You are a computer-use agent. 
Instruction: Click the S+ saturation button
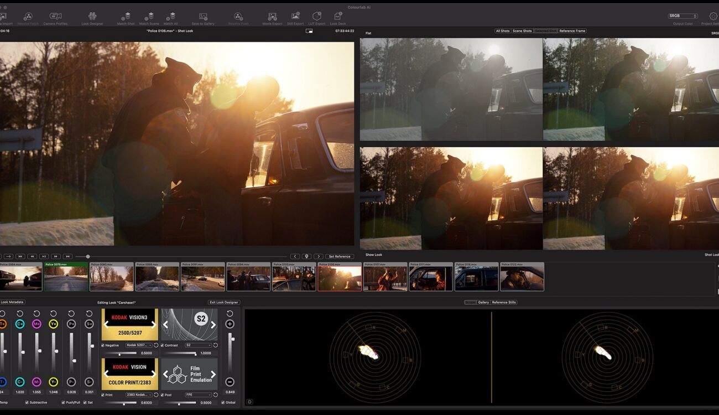click(89, 324)
